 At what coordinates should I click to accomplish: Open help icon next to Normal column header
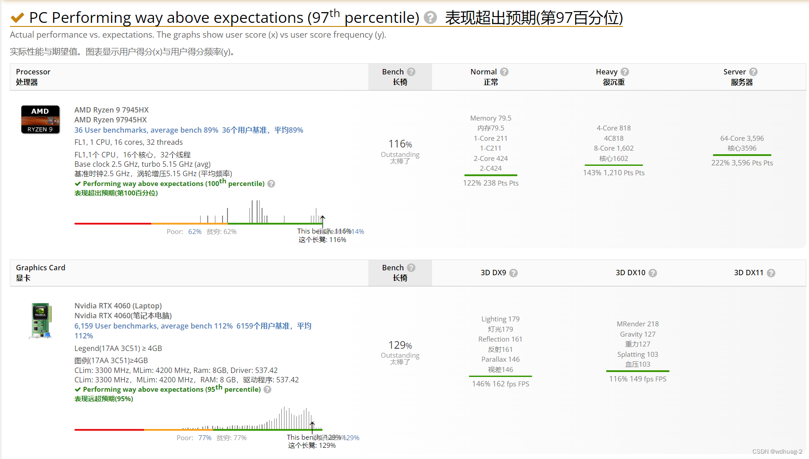coord(504,72)
